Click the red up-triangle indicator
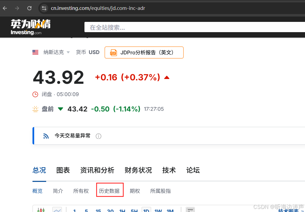The width and height of the screenshot is (305, 212). click(167, 78)
